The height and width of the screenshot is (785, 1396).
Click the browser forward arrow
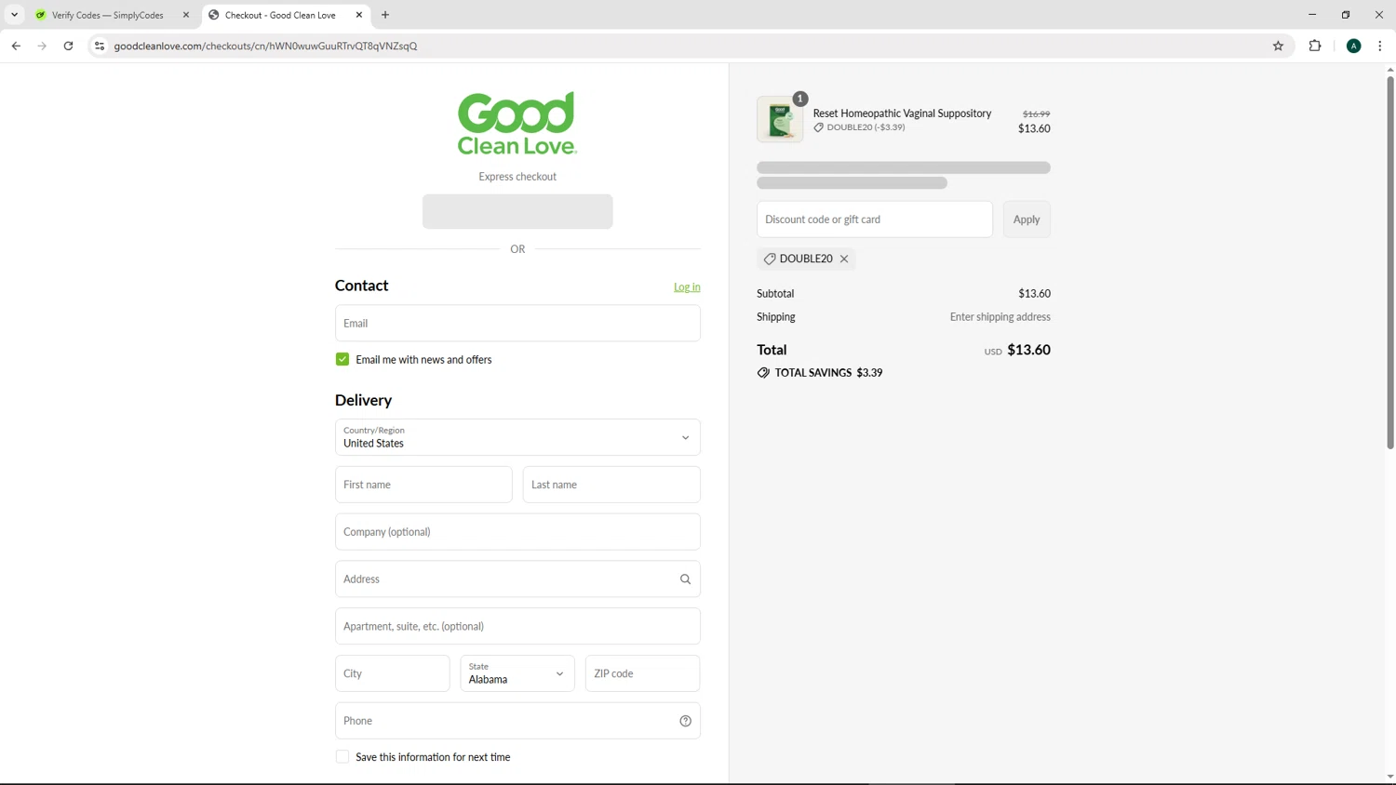point(42,46)
